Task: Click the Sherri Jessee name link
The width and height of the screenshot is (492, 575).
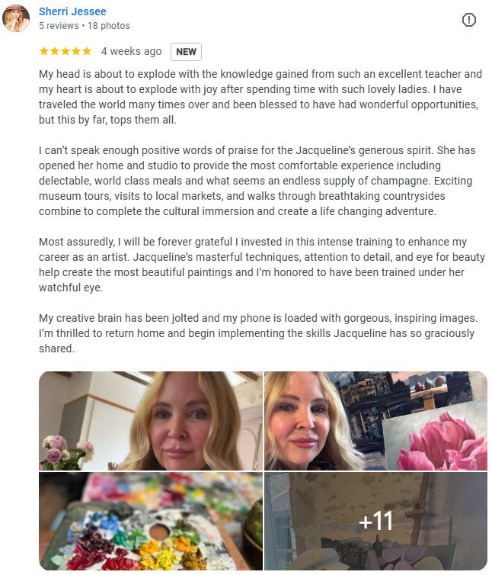Action: pos(72,11)
